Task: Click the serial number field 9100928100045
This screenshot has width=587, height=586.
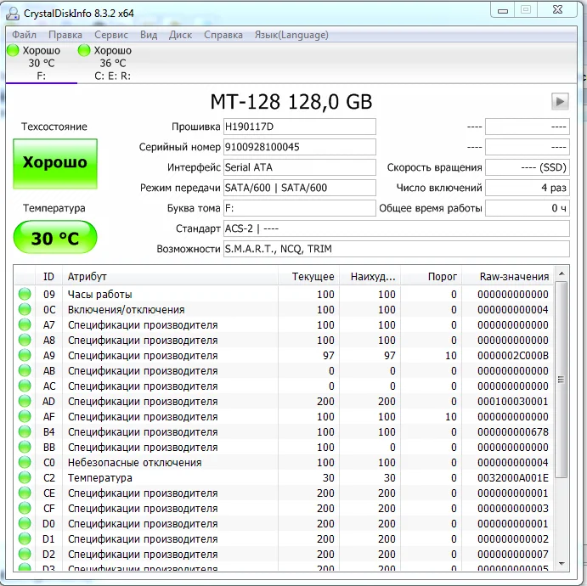Action: pos(300,147)
